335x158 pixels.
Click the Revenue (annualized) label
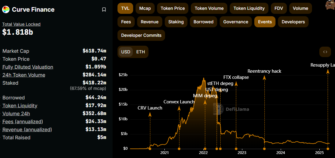(27, 129)
